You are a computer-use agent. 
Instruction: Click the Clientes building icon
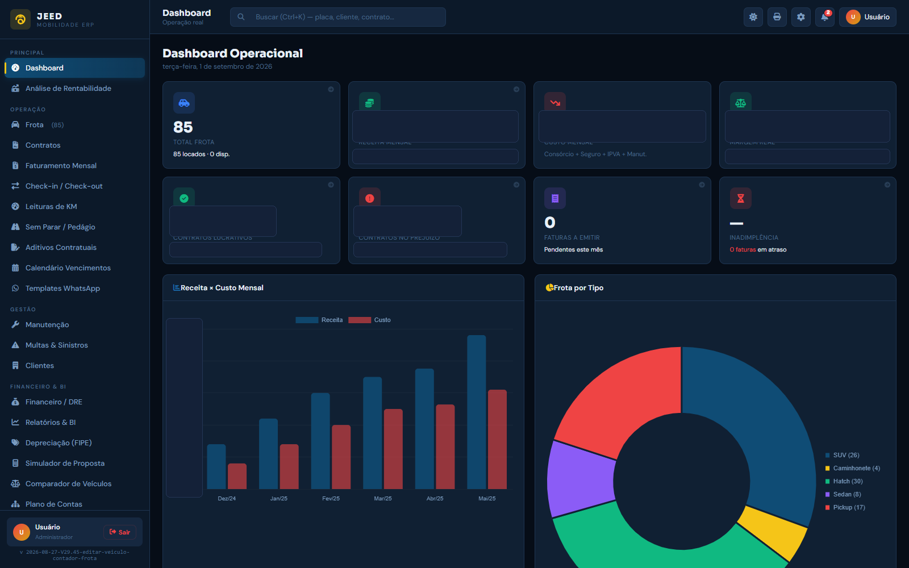pos(15,365)
